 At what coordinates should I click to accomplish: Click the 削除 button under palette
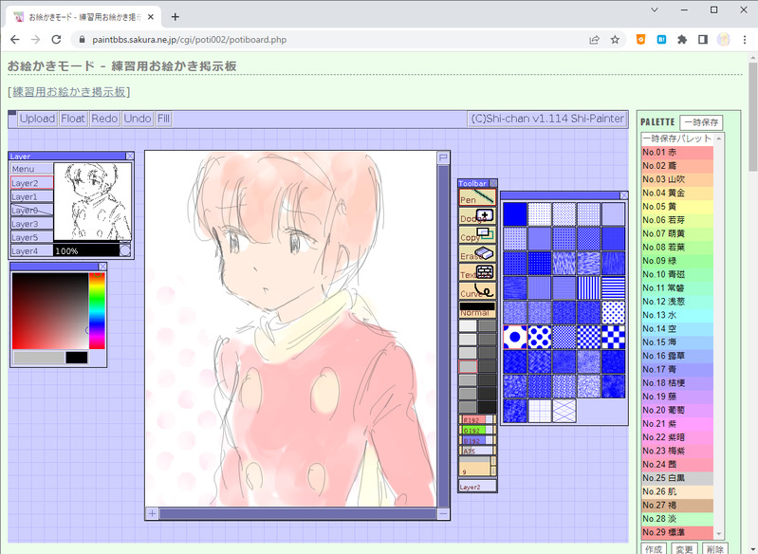click(x=714, y=548)
